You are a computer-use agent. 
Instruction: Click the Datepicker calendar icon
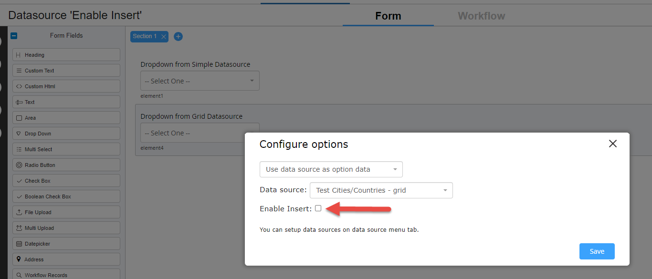(x=19, y=244)
